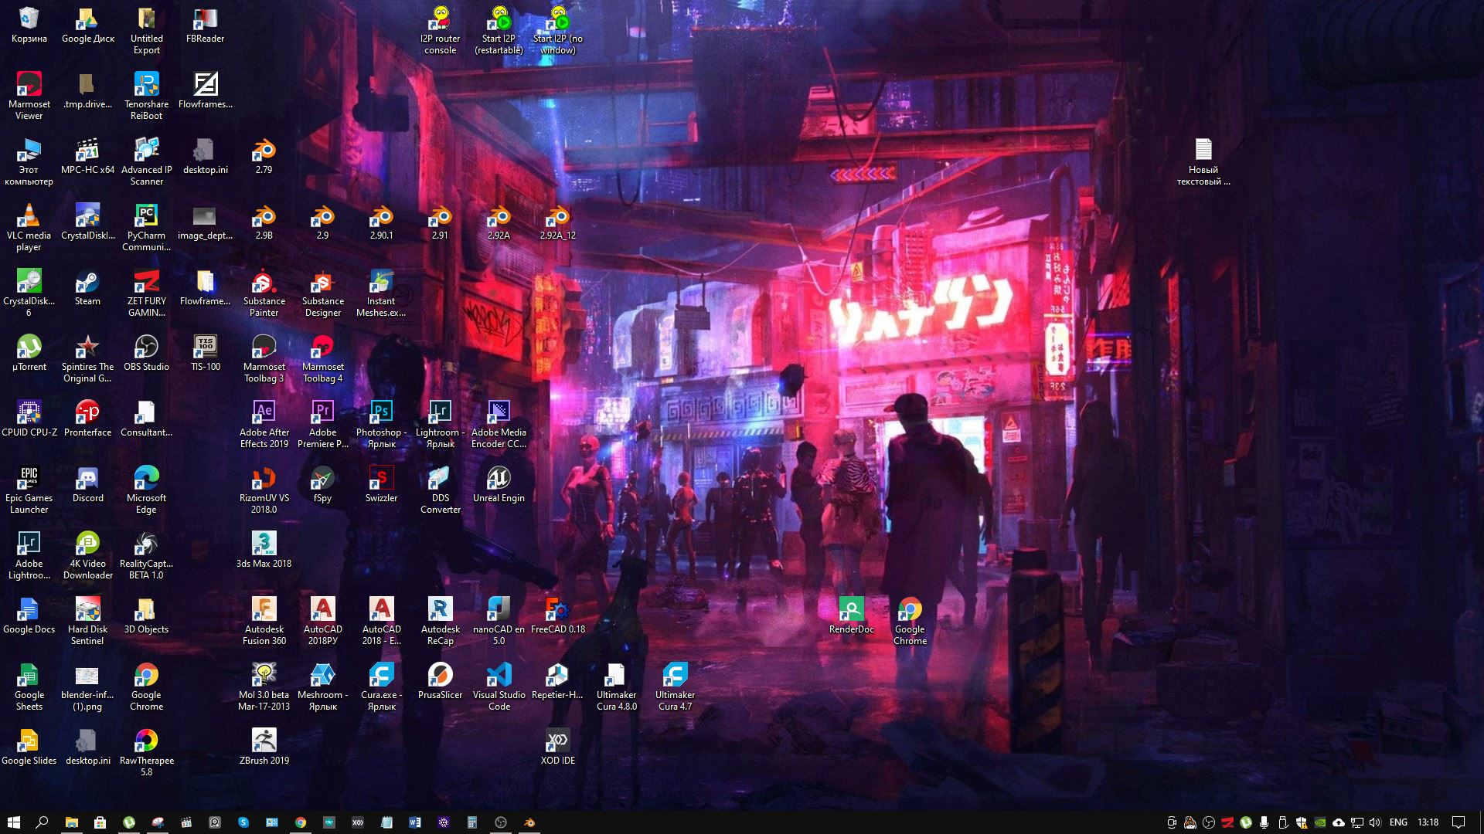This screenshot has height=834, width=1484.
Task: Open the Blender 2.79 shortcut
Action: coord(264,156)
